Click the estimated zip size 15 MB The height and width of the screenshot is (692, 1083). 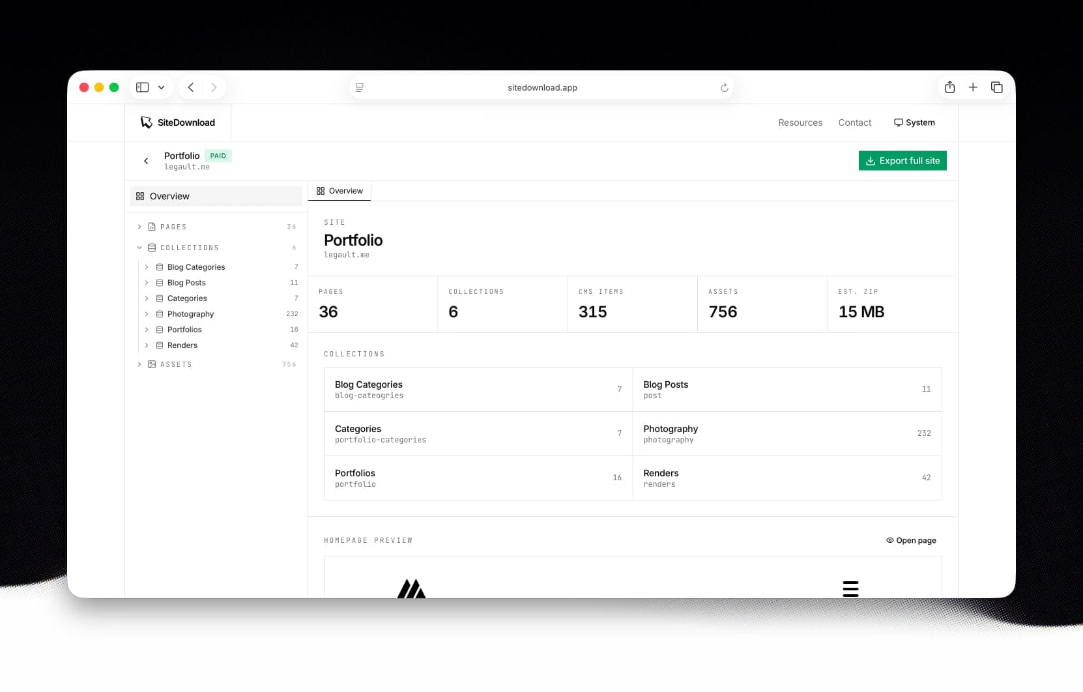[x=861, y=312]
